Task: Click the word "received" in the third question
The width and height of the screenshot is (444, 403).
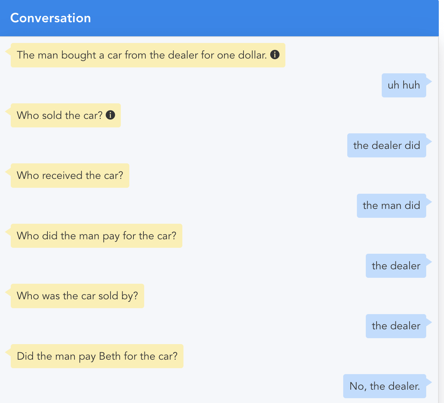Action: 62,176
